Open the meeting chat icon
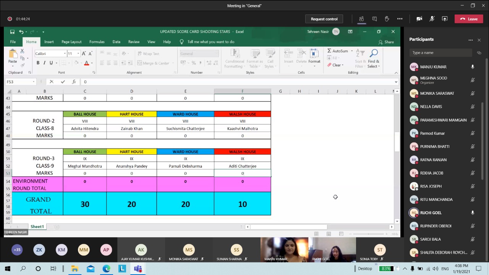 pyautogui.click(x=374, y=19)
